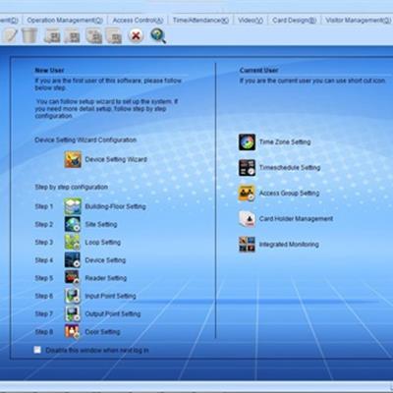Click the red X toolbar icon
This screenshot has height=393, width=393.
coord(136,35)
